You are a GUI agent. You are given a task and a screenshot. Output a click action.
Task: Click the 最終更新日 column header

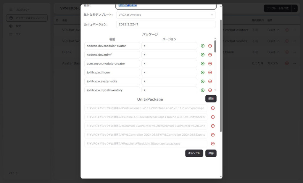tap(258, 20)
